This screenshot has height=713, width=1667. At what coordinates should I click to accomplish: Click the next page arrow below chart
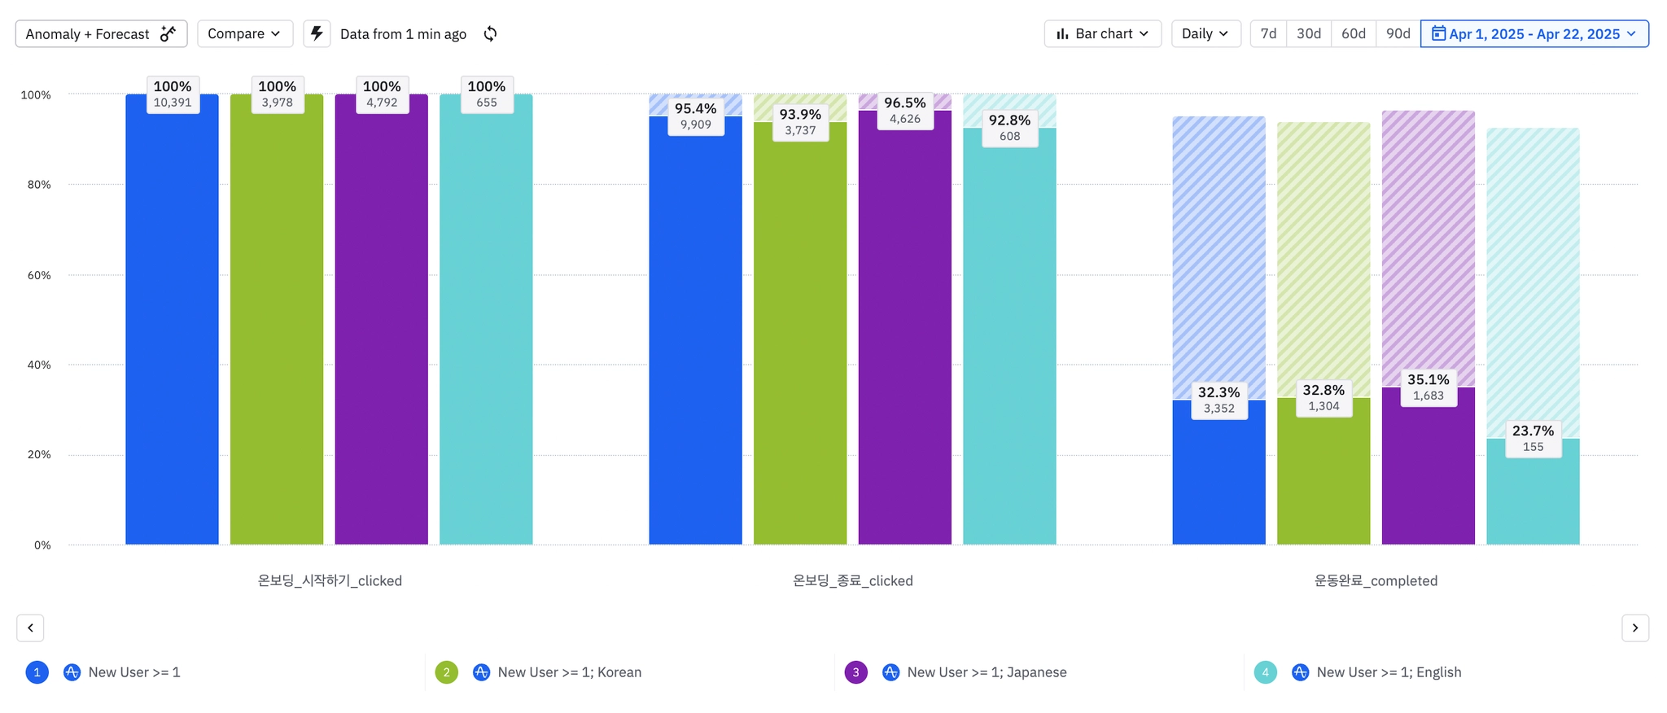1634,628
